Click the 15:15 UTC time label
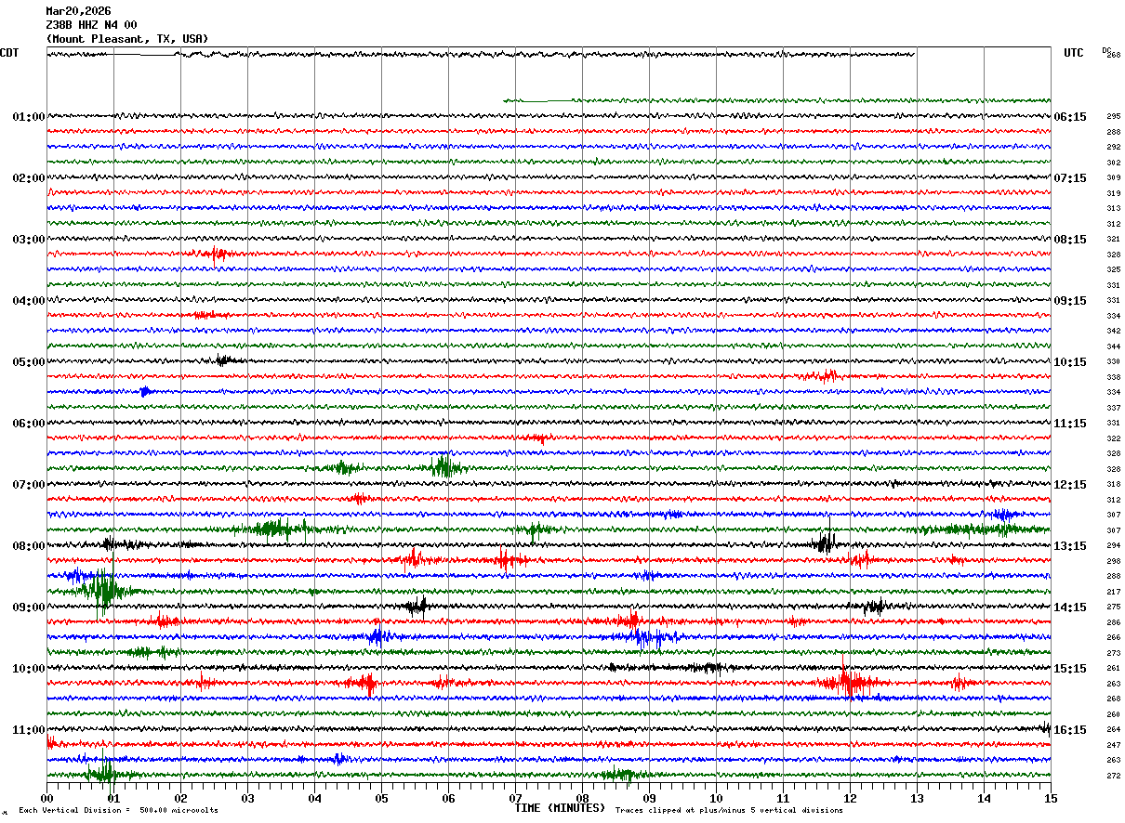The height and width of the screenshot is (823, 1125). tap(1070, 669)
